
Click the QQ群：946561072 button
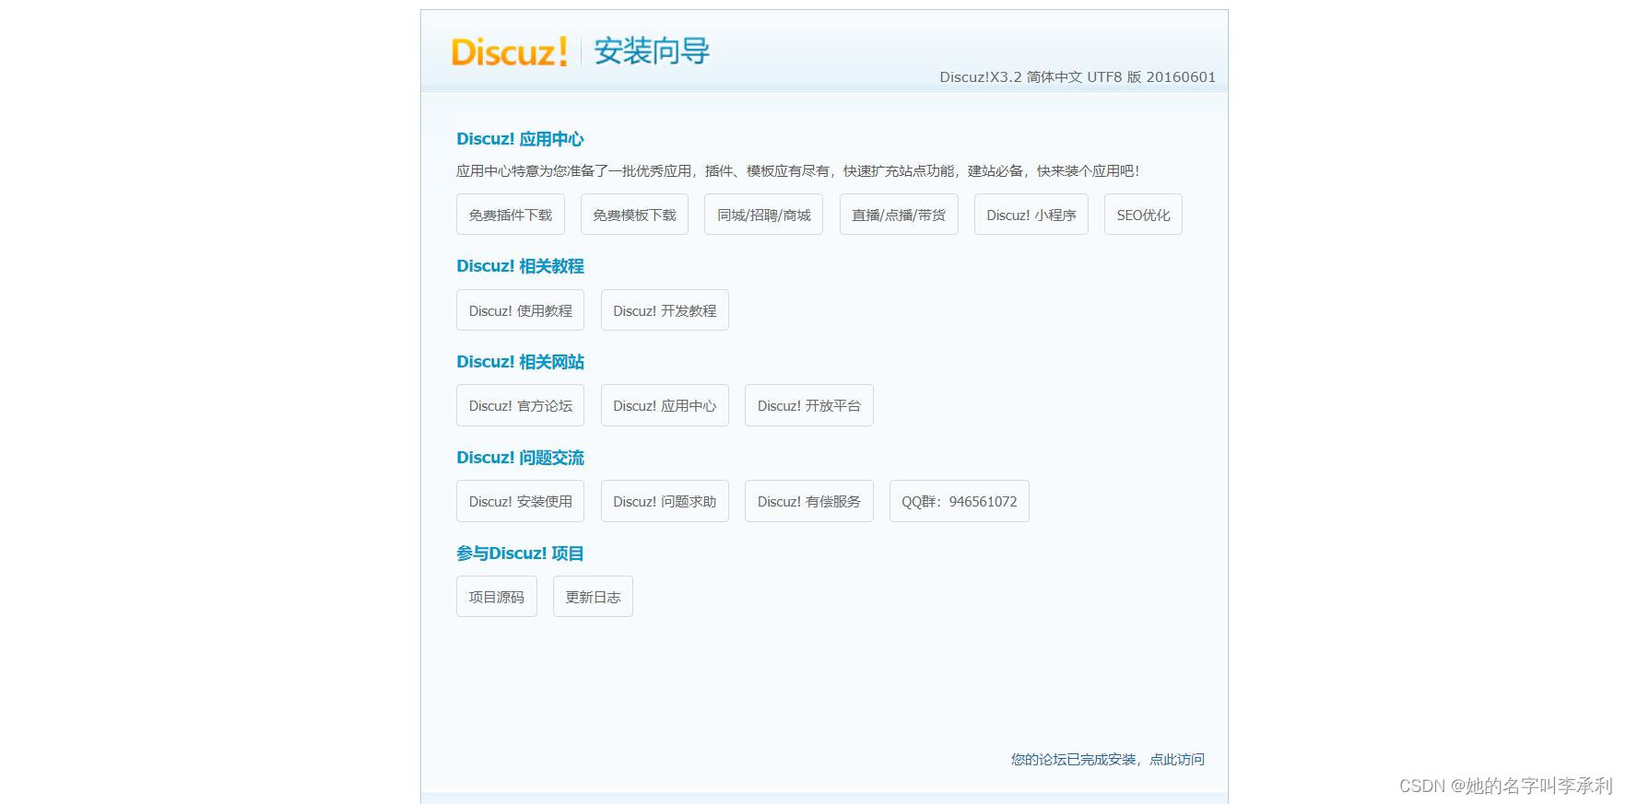point(960,501)
